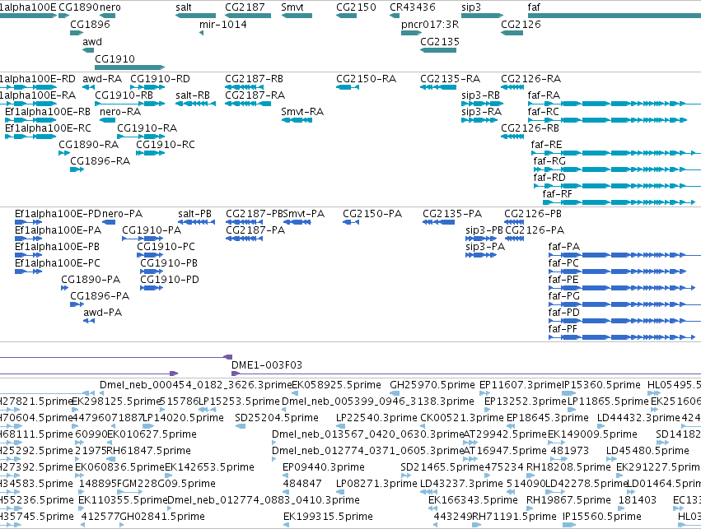
Task: Click the salt-RB transcript label
Action: [193, 95]
